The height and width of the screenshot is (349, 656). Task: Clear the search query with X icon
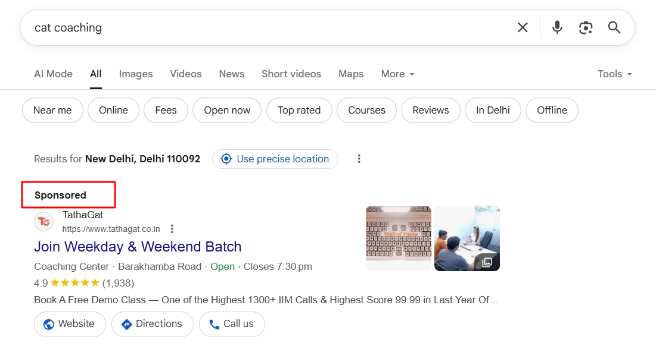click(x=523, y=27)
